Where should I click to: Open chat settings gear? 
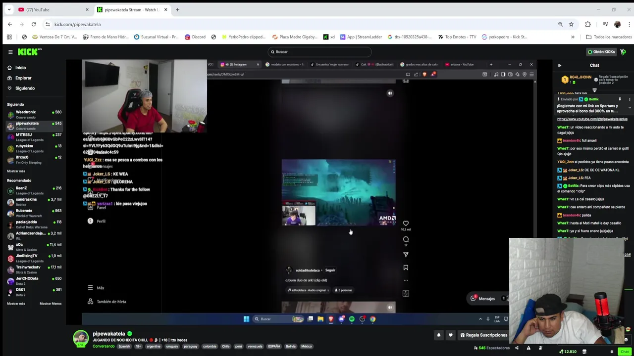(612, 352)
